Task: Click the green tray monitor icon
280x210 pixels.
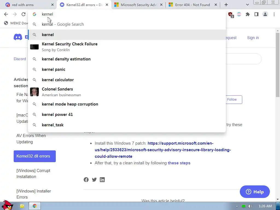Action: 244,206
